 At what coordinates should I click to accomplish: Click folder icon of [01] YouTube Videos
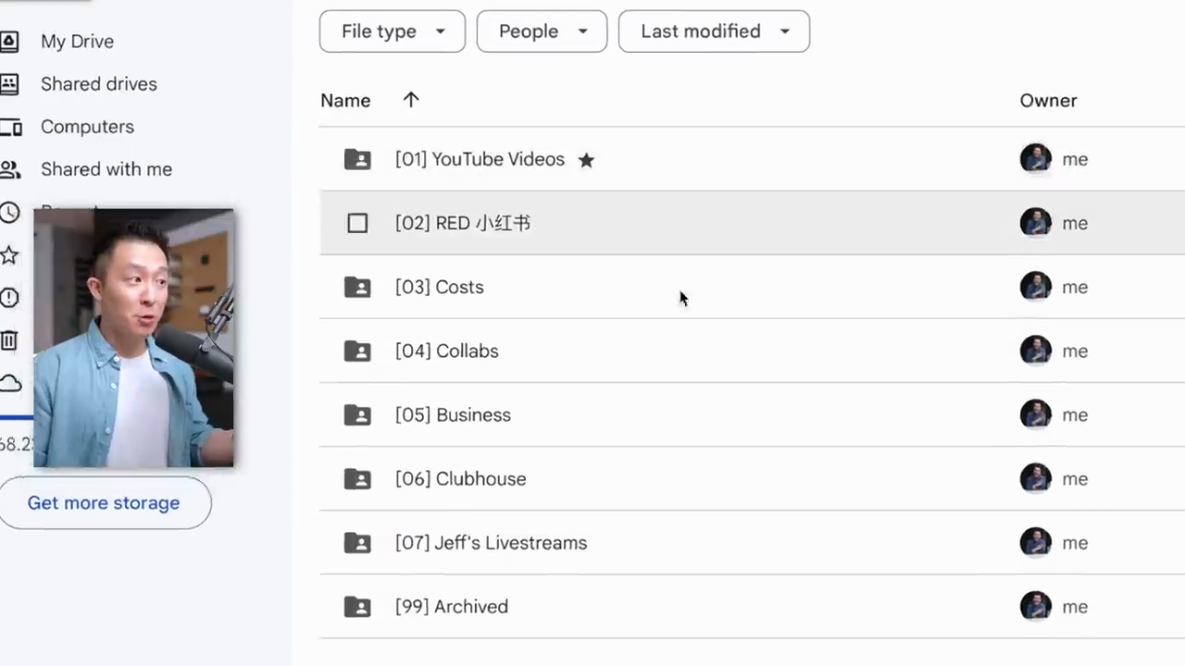click(x=357, y=159)
